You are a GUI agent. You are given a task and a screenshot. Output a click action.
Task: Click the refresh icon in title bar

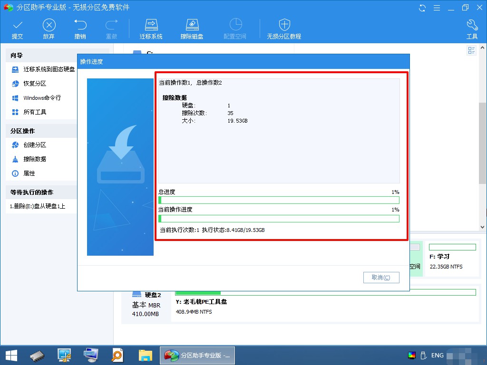(x=422, y=8)
